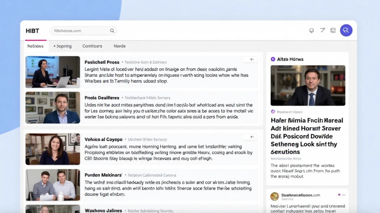The height and width of the screenshot is (213, 380).
Task: Click the paper plane send icon
Action: pyautogui.click(x=322, y=30)
